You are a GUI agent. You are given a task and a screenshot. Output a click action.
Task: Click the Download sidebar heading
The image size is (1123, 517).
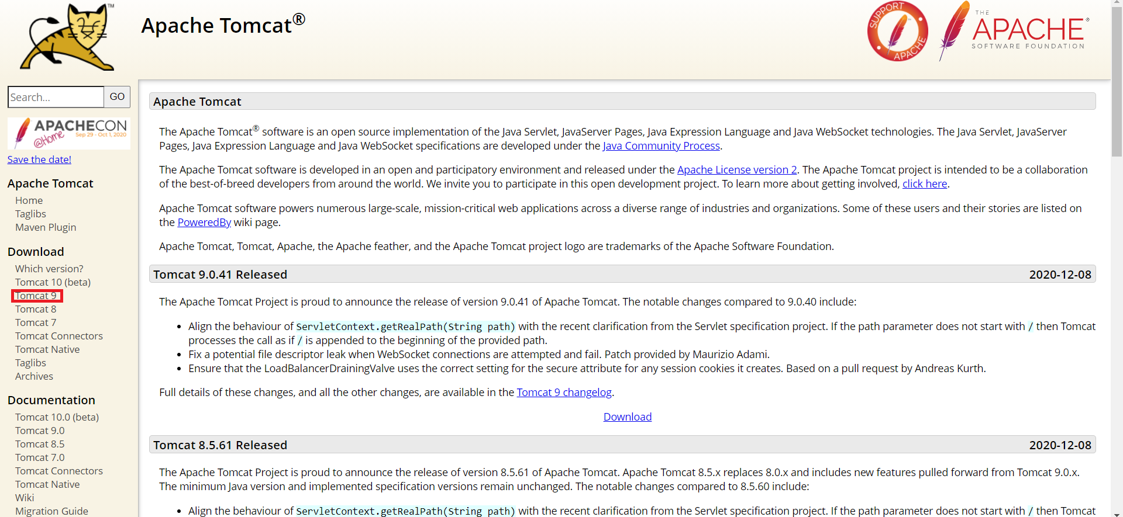[36, 252]
